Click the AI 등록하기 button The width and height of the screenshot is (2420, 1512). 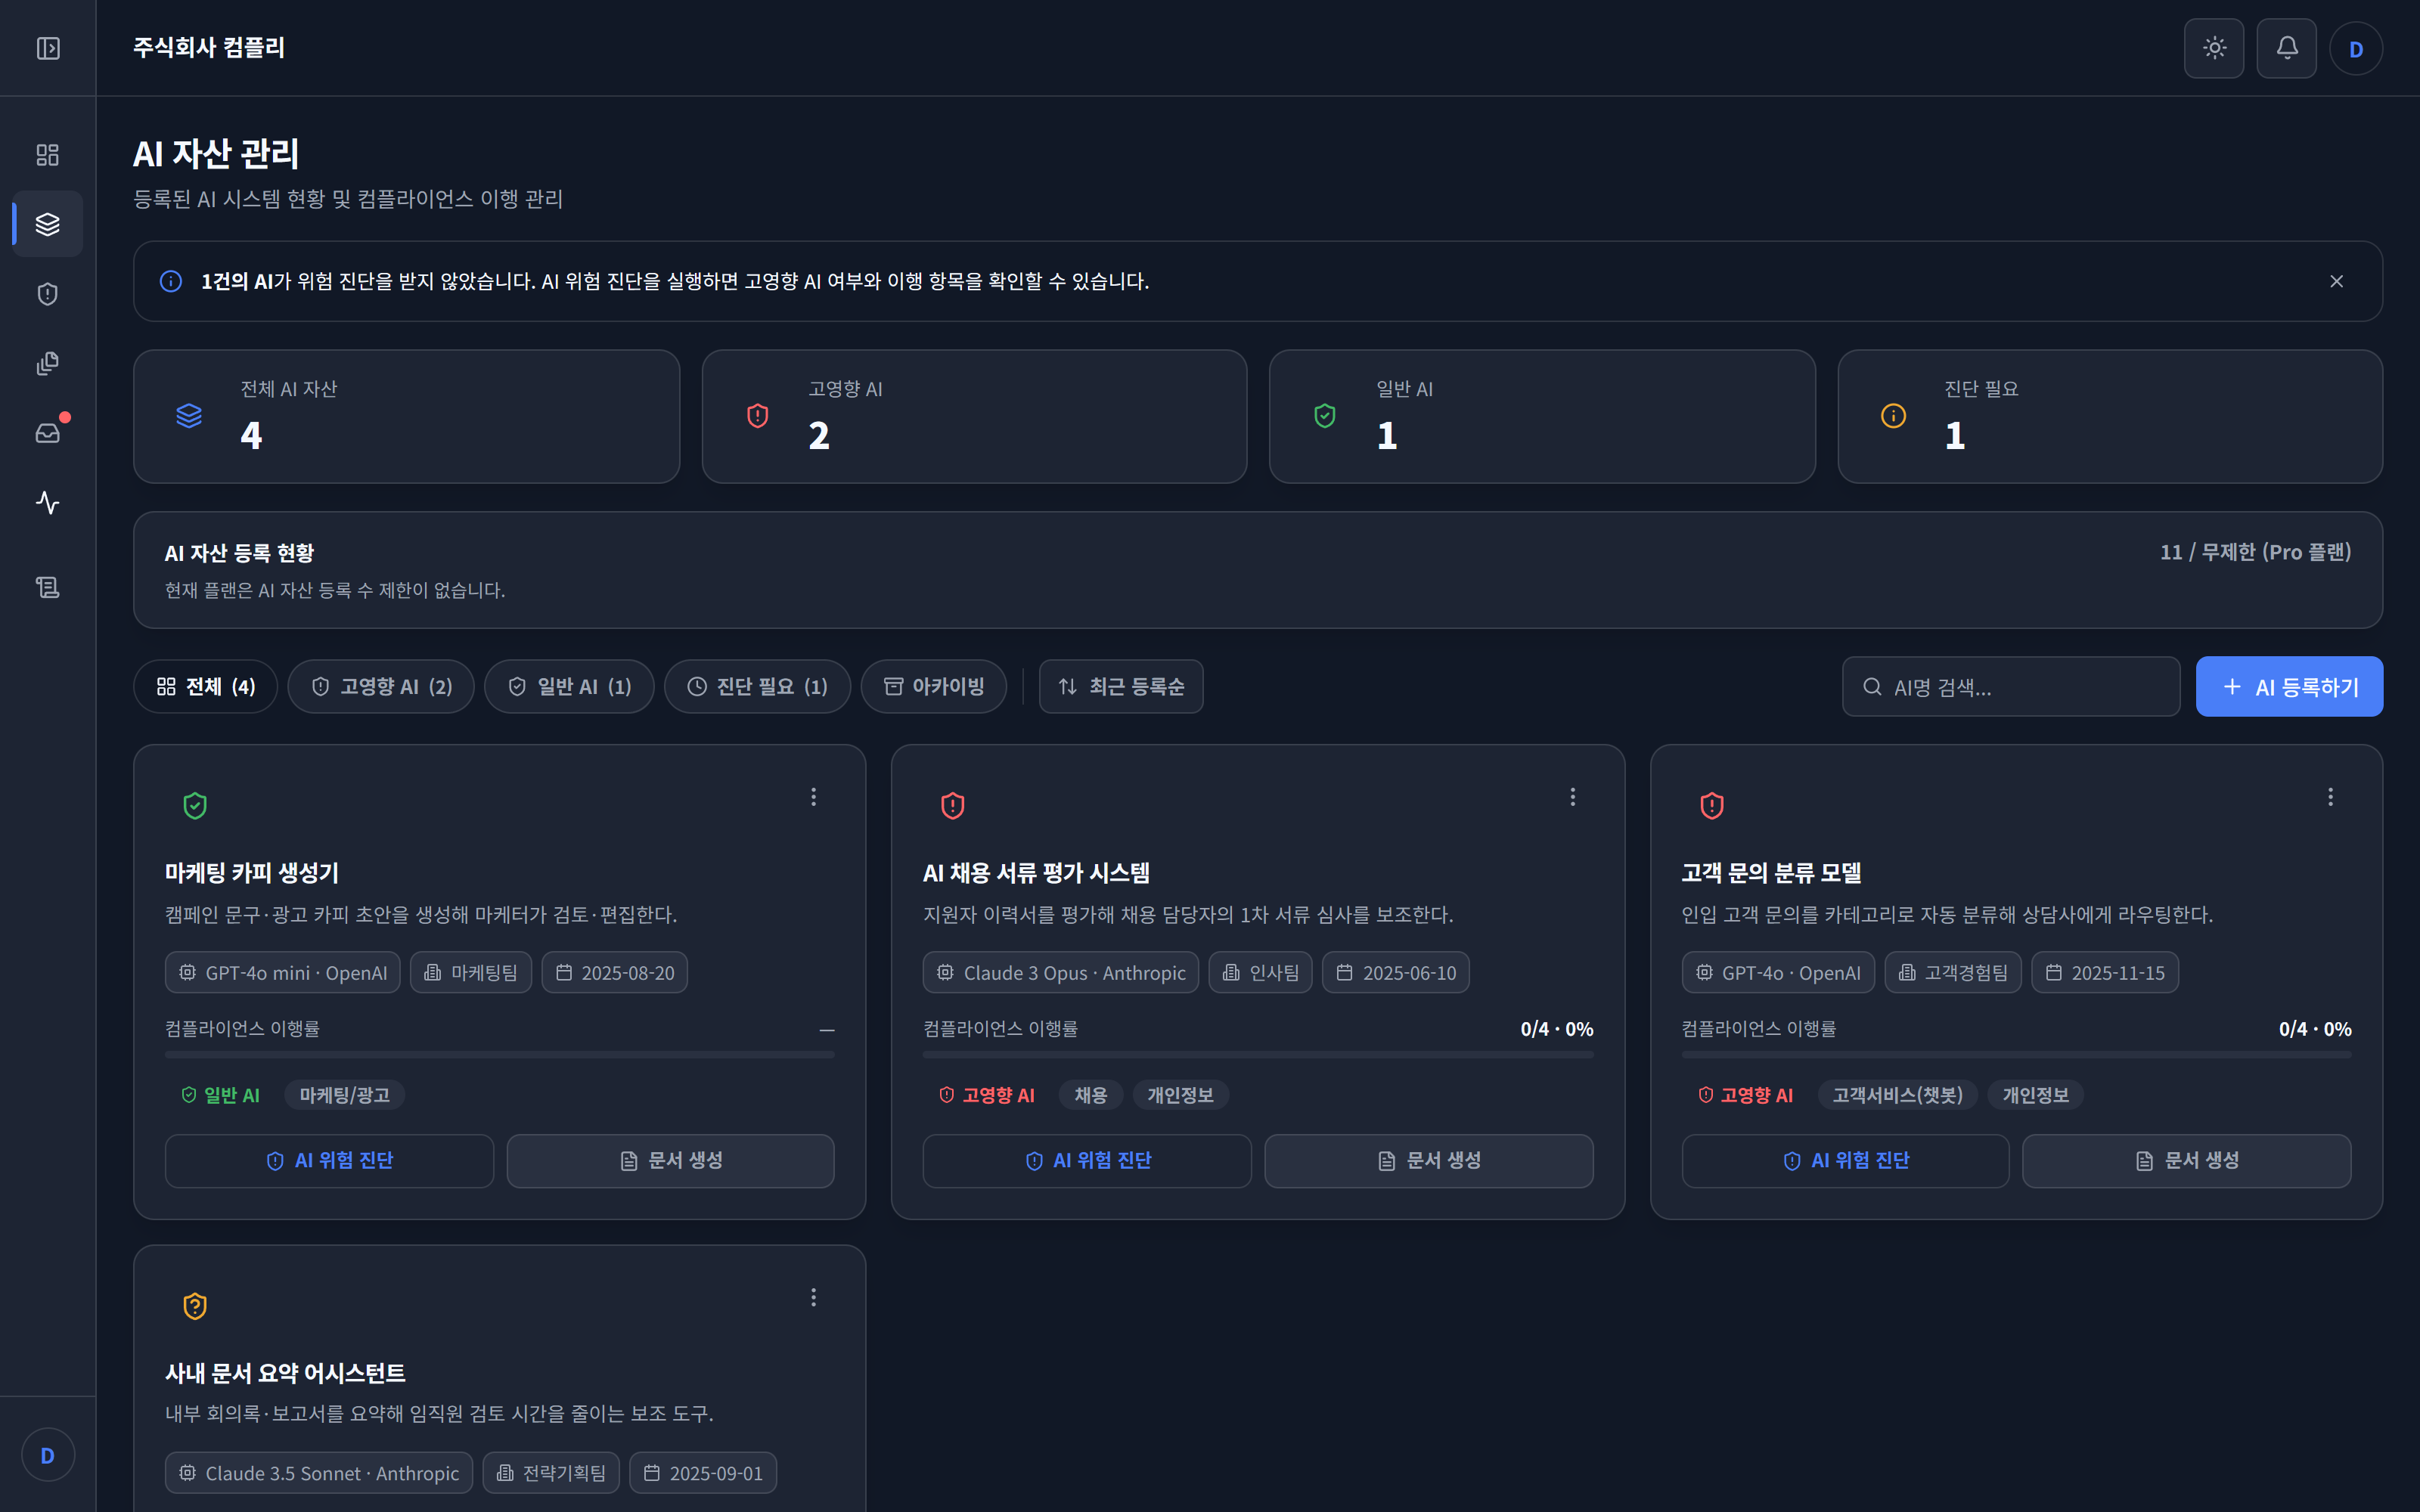coord(2289,687)
